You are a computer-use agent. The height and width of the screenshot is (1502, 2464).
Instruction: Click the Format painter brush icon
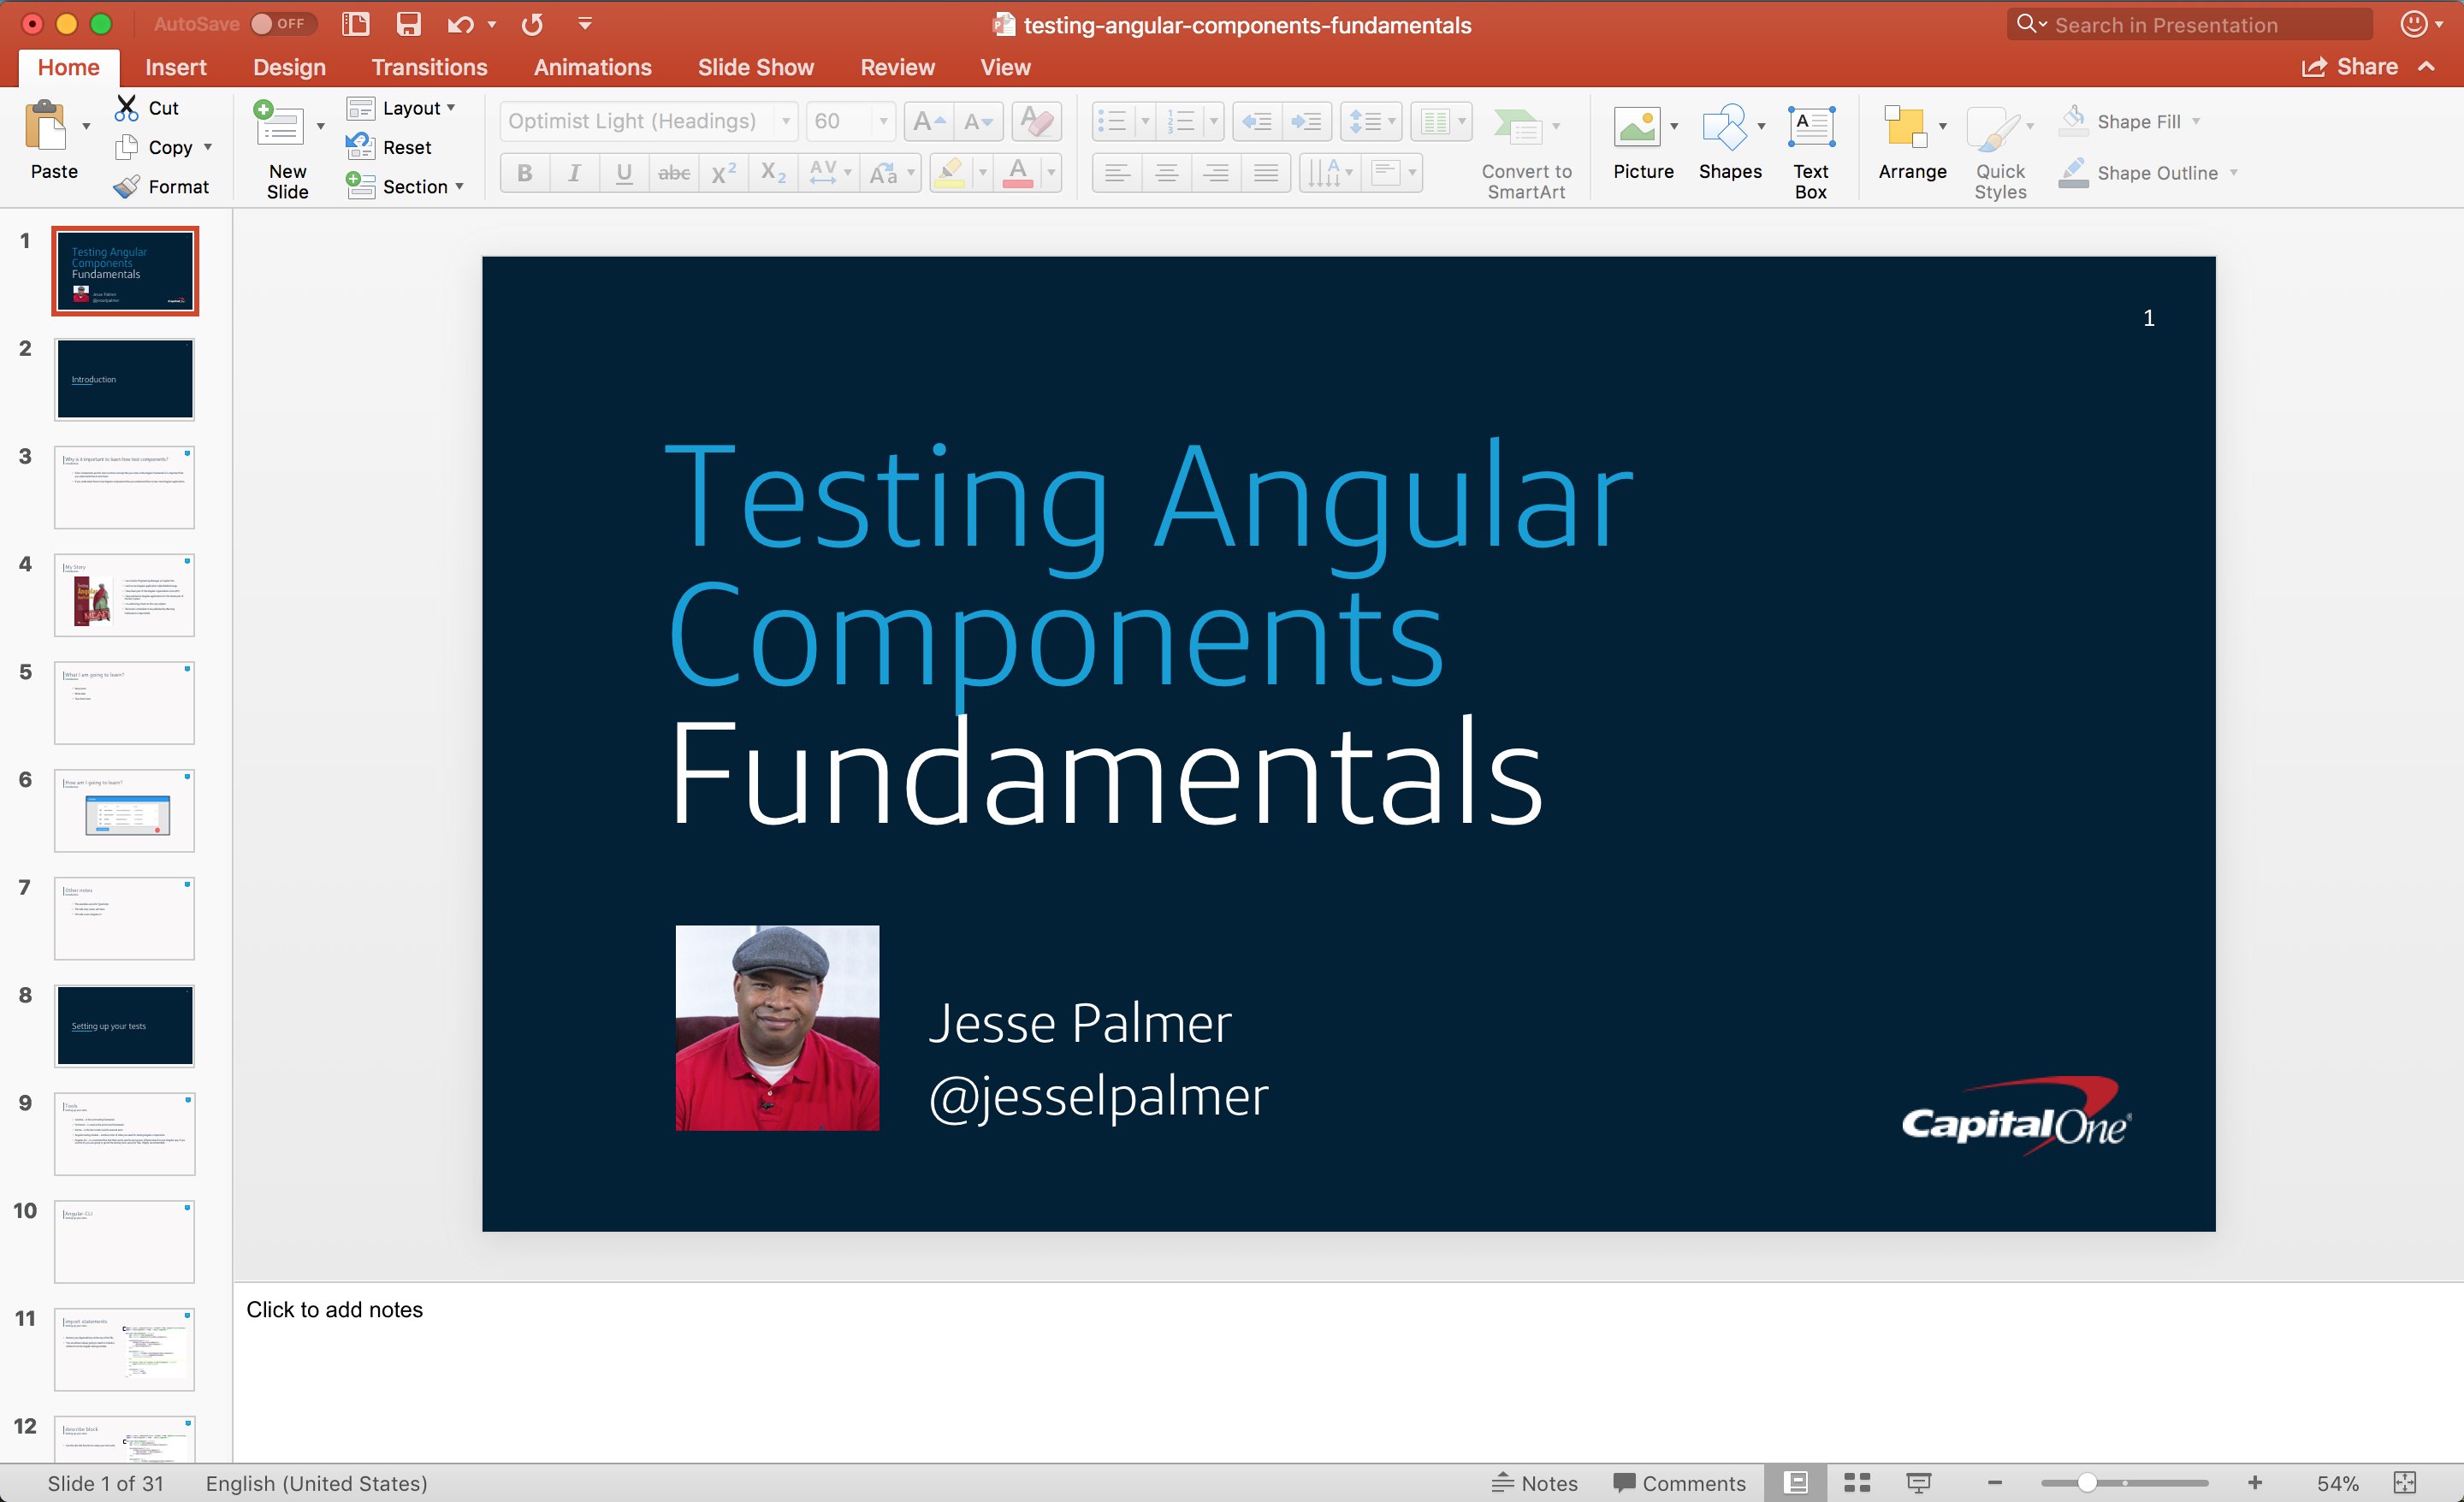[126, 187]
